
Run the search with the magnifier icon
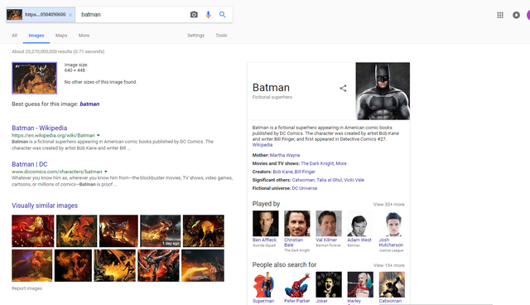(x=223, y=15)
